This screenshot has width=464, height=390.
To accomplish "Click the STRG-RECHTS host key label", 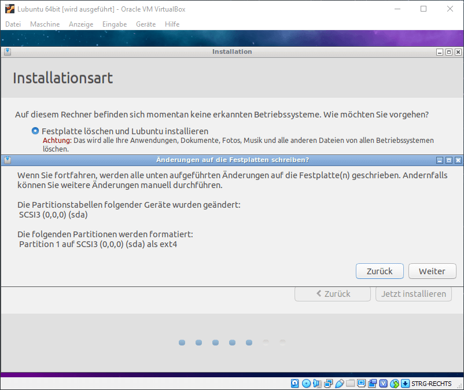I will pyautogui.click(x=432, y=384).
